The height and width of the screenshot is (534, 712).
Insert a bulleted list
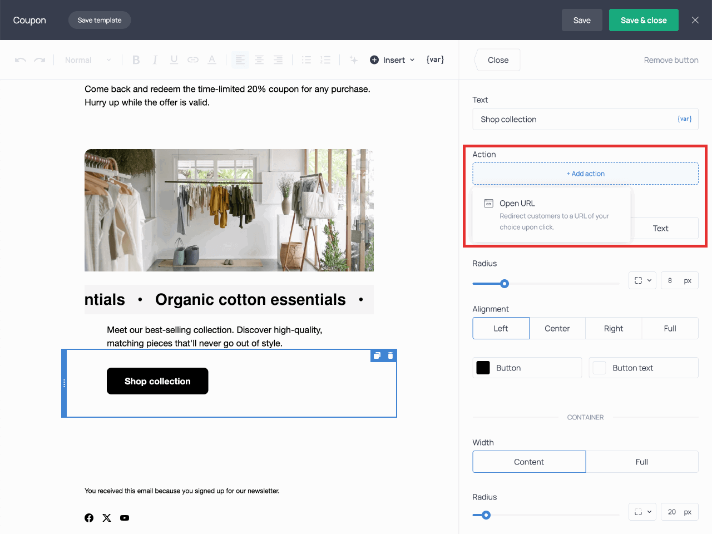pos(306,60)
